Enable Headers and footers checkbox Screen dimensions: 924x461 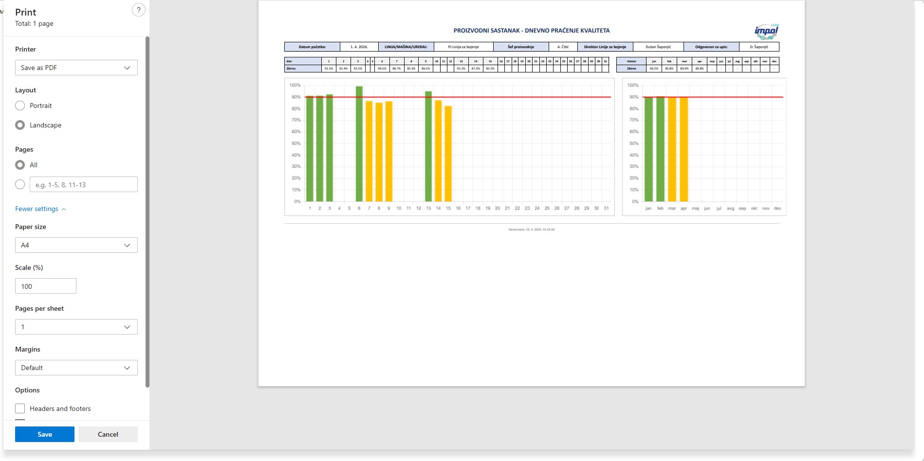[x=20, y=408]
